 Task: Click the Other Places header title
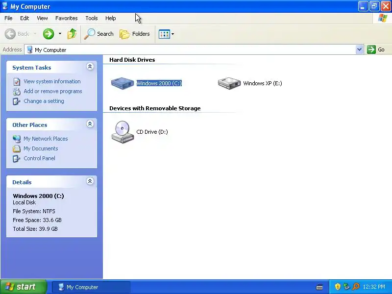click(x=30, y=125)
